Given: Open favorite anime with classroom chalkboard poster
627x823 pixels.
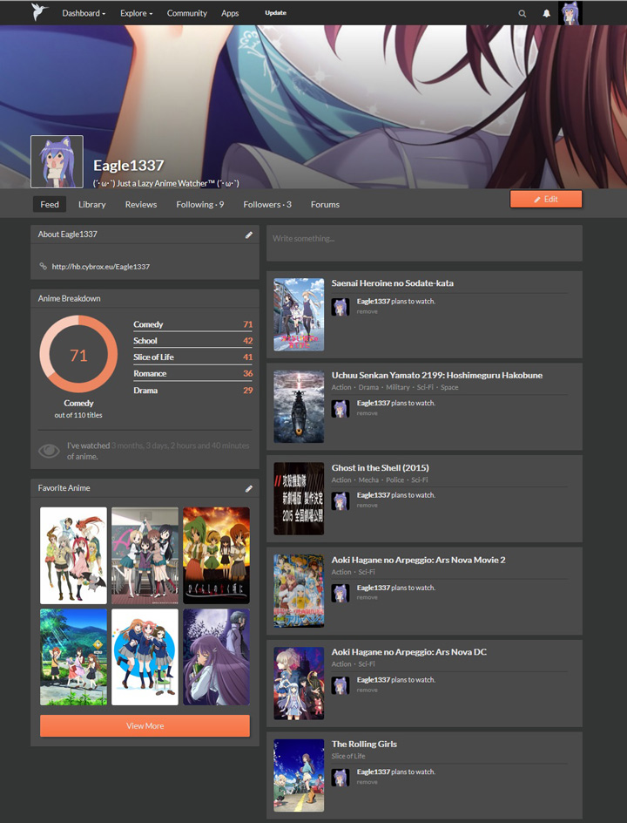Looking at the screenshot, I should pyautogui.click(x=145, y=555).
